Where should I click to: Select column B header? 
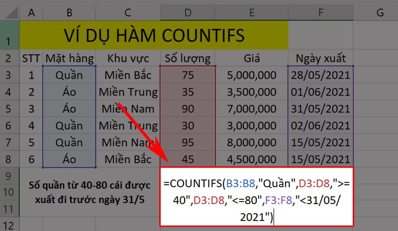[x=69, y=13]
